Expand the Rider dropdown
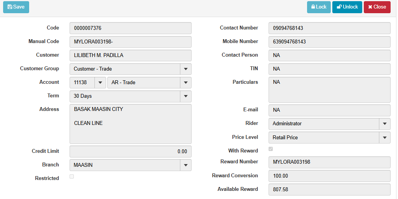398x199 pixels. pyautogui.click(x=384, y=124)
